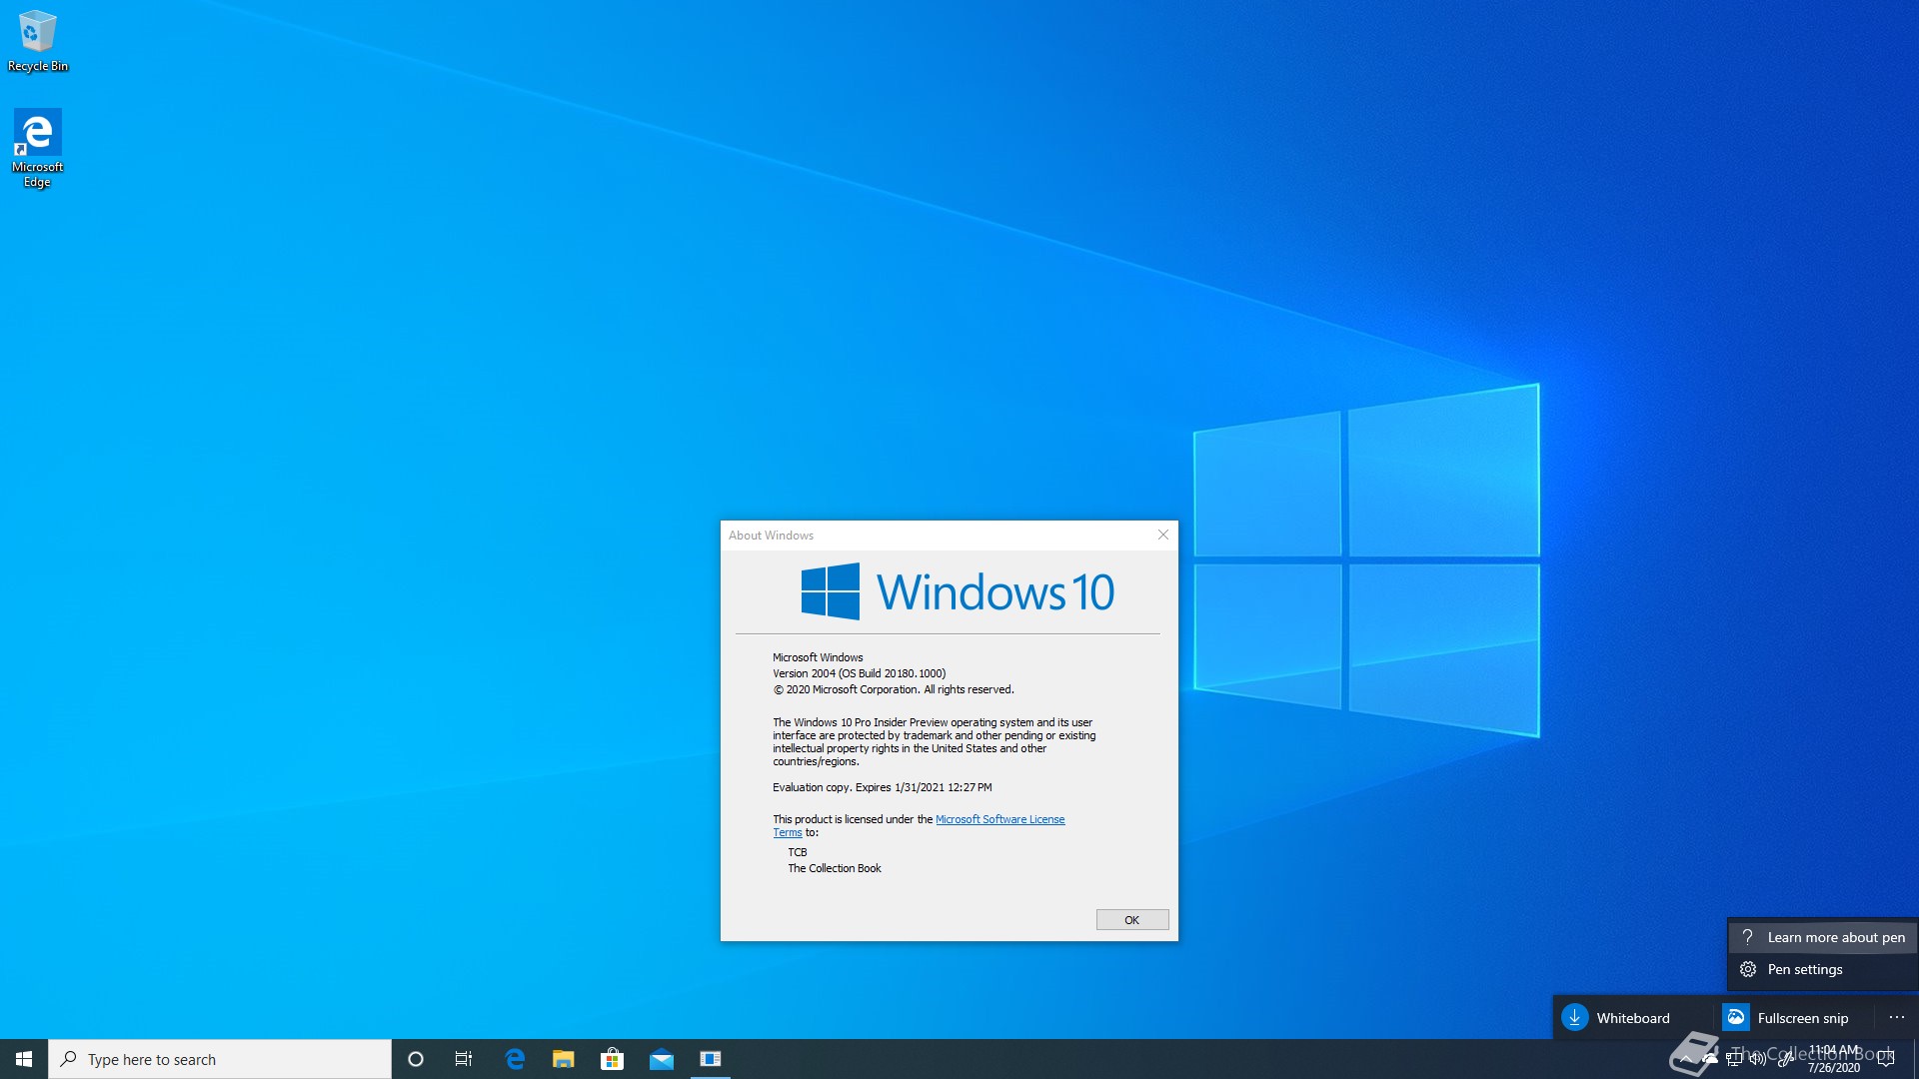1919x1079 pixels.
Task: Click the licensee name 'TCB'
Action: 798,852
